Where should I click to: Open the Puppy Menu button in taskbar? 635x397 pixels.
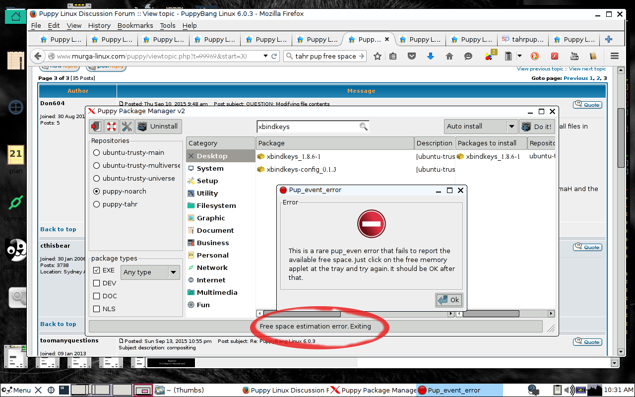pos(17,390)
